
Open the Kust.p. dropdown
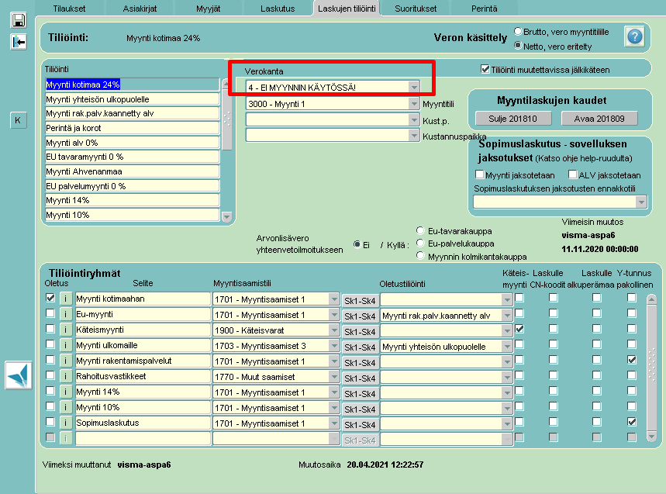[x=414, y=120]
